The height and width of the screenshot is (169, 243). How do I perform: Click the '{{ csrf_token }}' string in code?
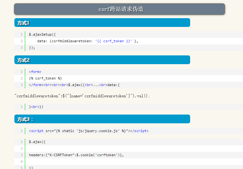(x=114, y=41)
